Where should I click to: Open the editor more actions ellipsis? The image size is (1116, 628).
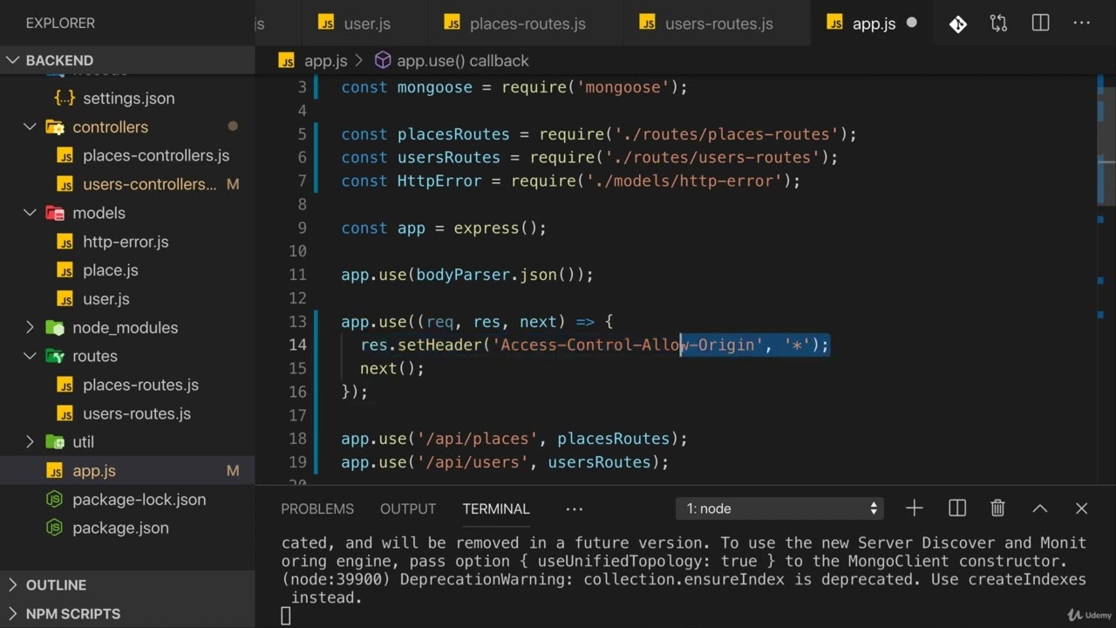pos(1082,24)
